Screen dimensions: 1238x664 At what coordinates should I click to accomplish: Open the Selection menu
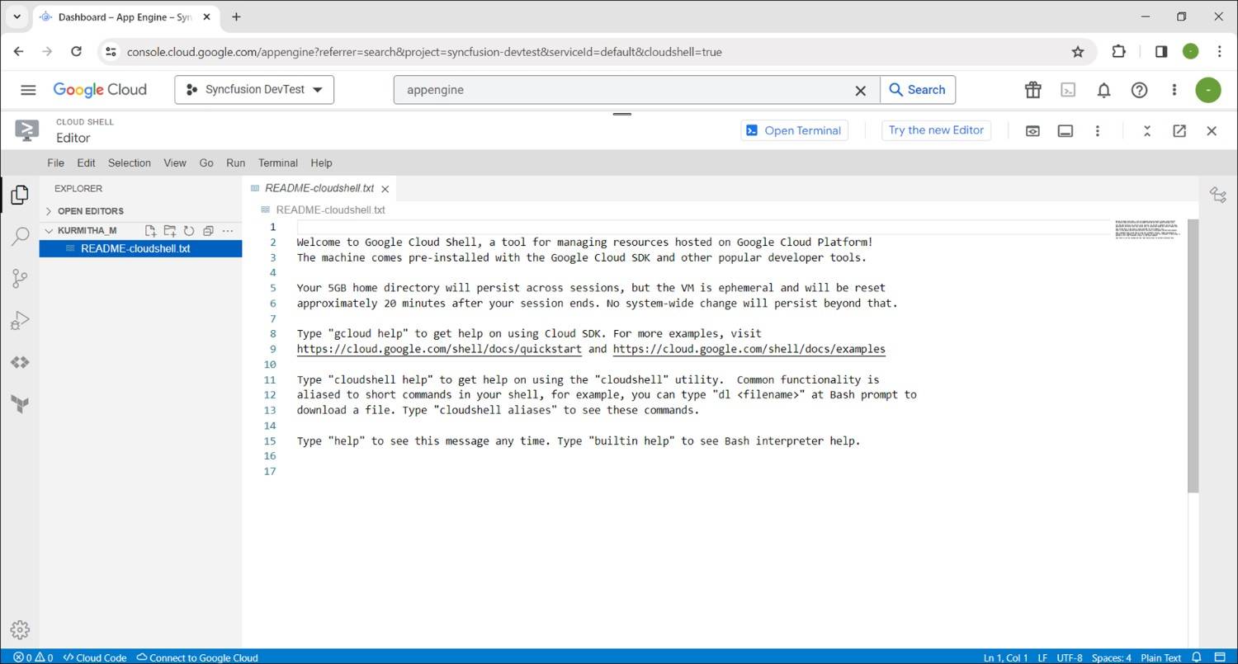pyautogui.click(x=130, y=163)
